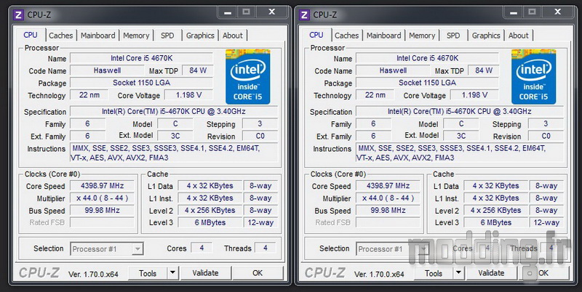The height and width of the screenshot is (292, 582).
Task: Select the SPD tab in right window
Action: (453, 36)
